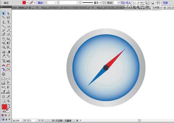Screen dimensions: 174x123
Task: Select the Pen tool
Action: pos(3,22)
